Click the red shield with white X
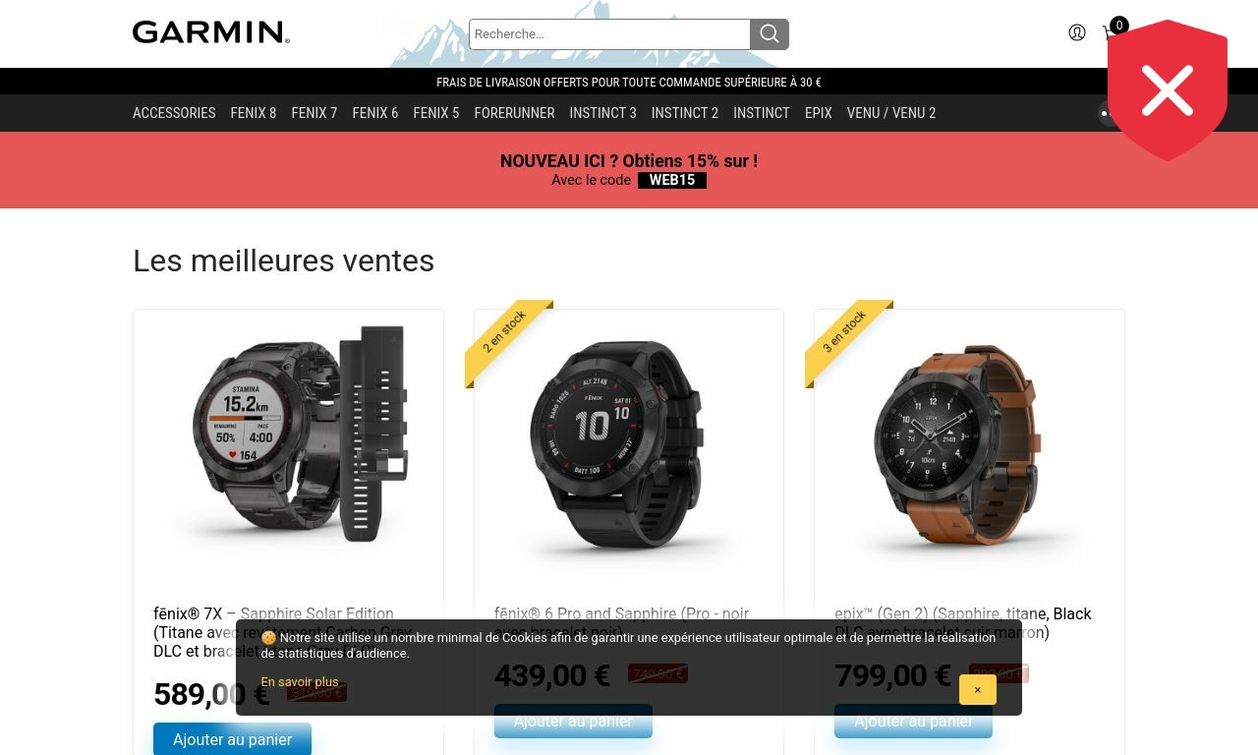Screen dimensions: 1258x755 point(1168,90)
